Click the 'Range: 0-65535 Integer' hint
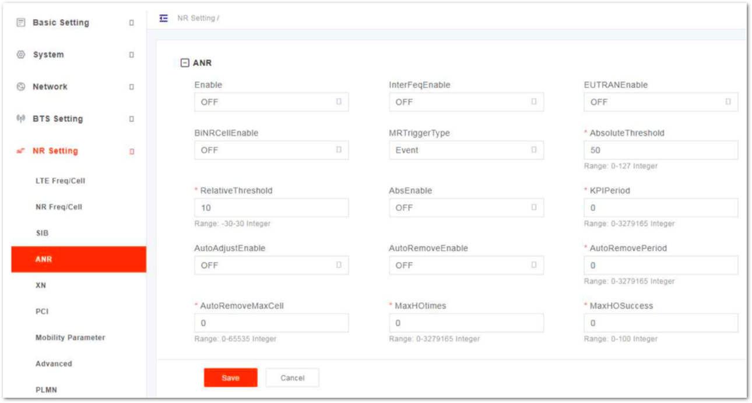The width and height of the screenshot is (752, 403). pos(236,339)
